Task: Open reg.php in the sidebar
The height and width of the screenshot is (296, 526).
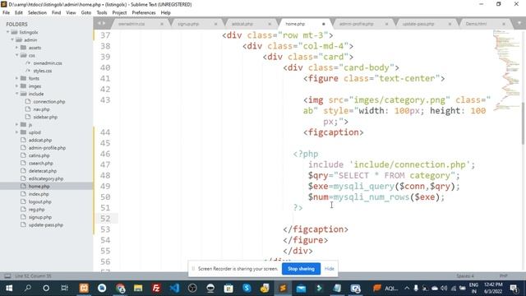Action: click(36, 210)
